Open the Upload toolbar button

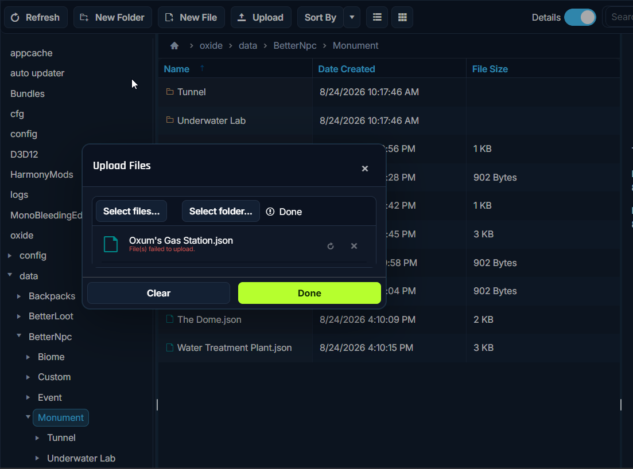(x=261, y=17)
